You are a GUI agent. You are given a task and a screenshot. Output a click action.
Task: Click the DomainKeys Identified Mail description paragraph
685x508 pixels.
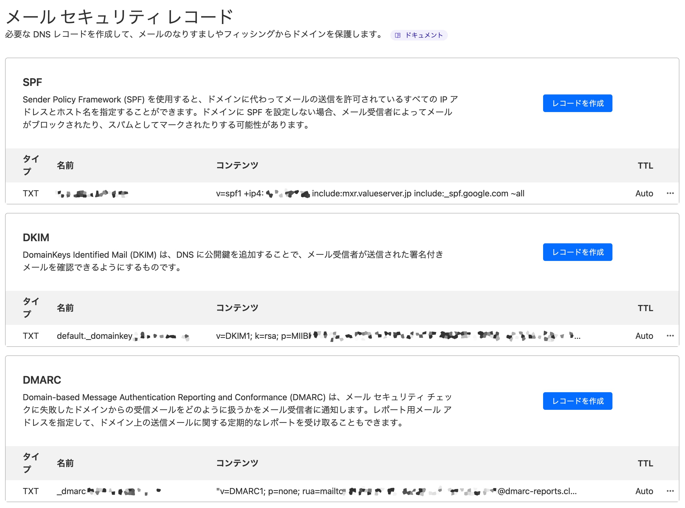click(x=233, y=261)
